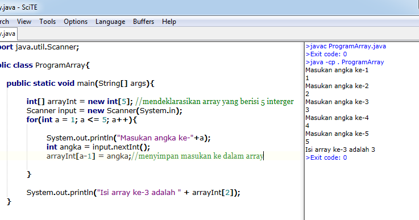Click 'Isi array ke-3 adalah 3' output line

(x=340, y=150)
